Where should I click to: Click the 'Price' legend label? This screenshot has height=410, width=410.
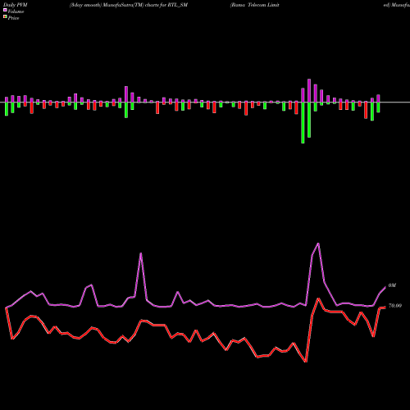tap(13, 18)
